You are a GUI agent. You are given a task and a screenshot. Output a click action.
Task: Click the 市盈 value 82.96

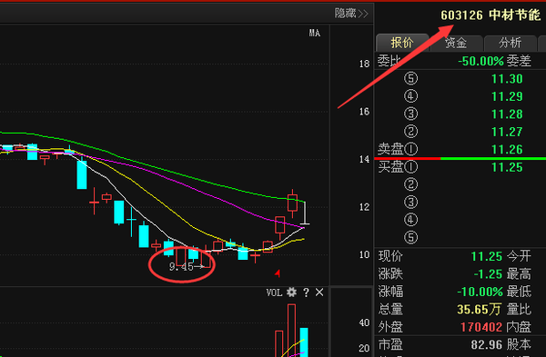(487, 345)
